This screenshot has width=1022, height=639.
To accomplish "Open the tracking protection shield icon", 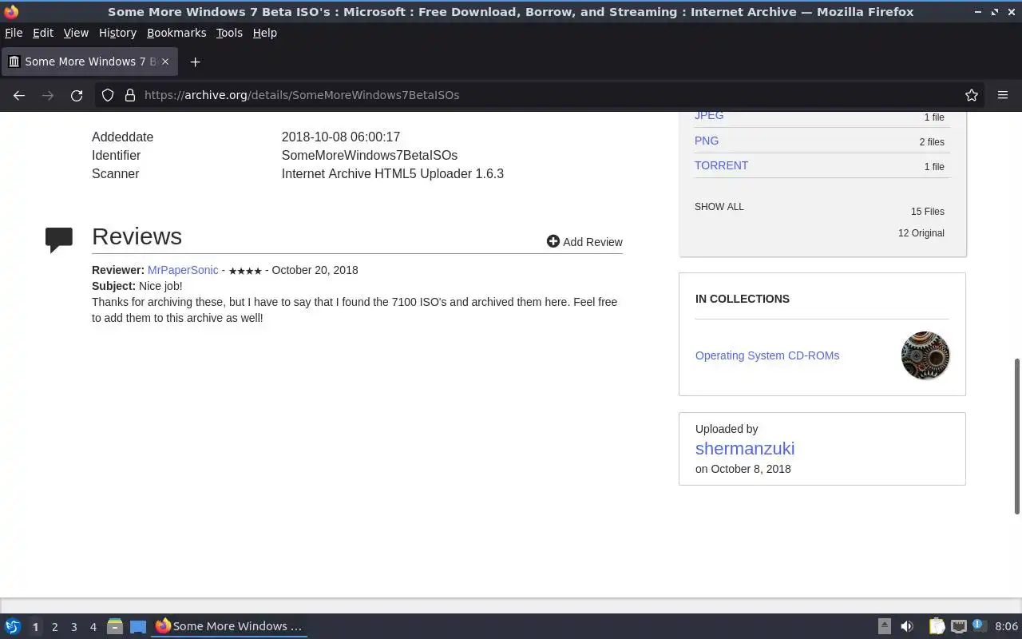I will point(108,95).
